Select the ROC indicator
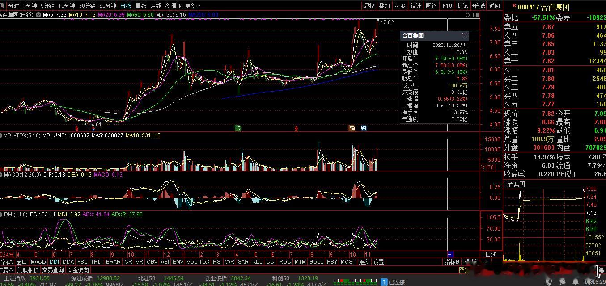The height and width of the screenshot is (286, 606). click(x=284, y=262)
